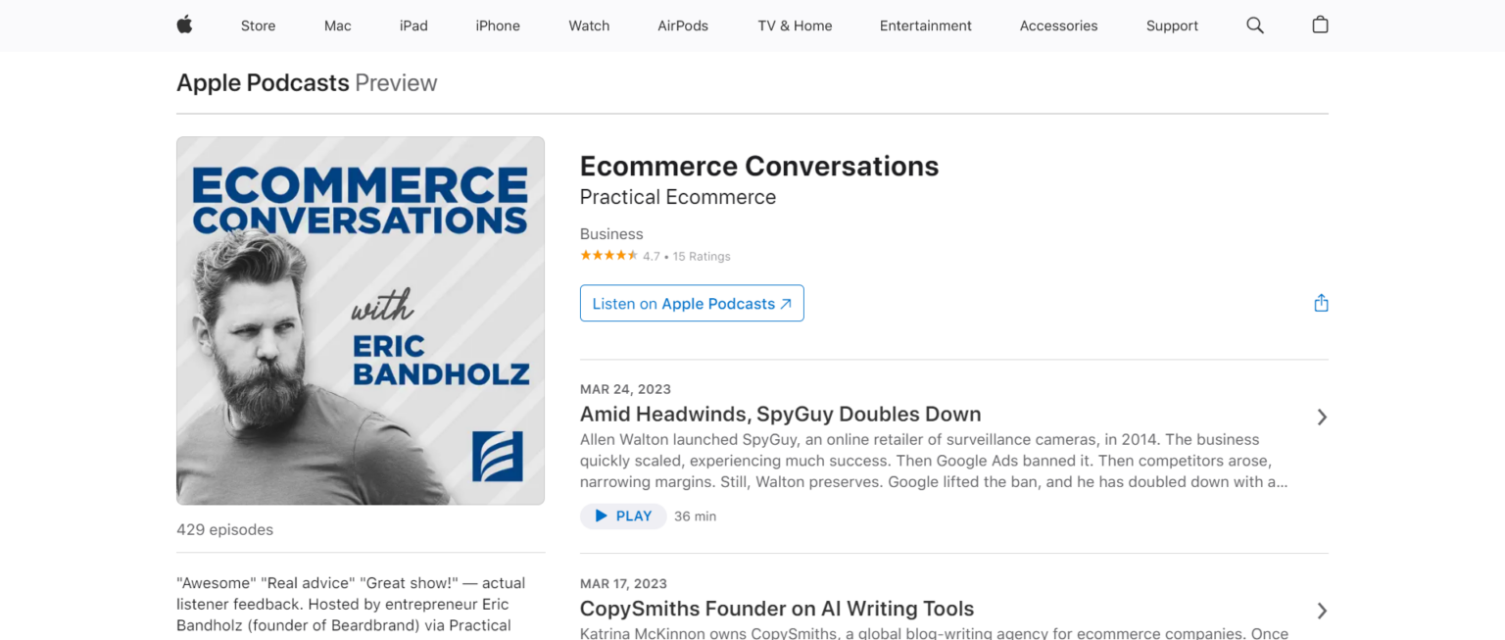
Task: Select the iPhone navigation item
Action: pos(498,25)
